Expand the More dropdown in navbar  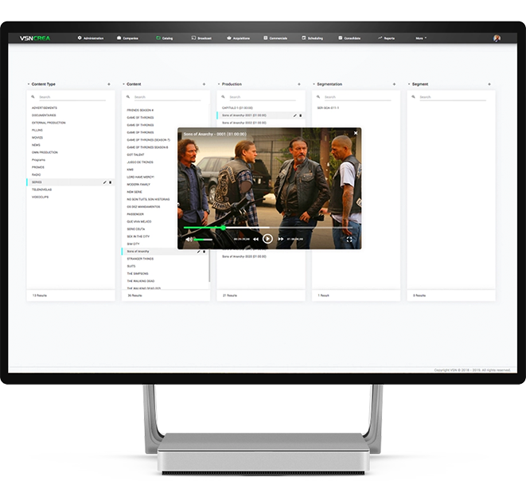[x=421, y=38]
